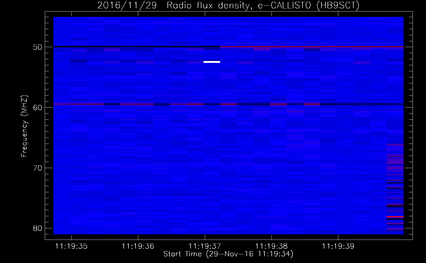
Task: Click the 70 frequency tick label
Action: [x=38, y=168]
